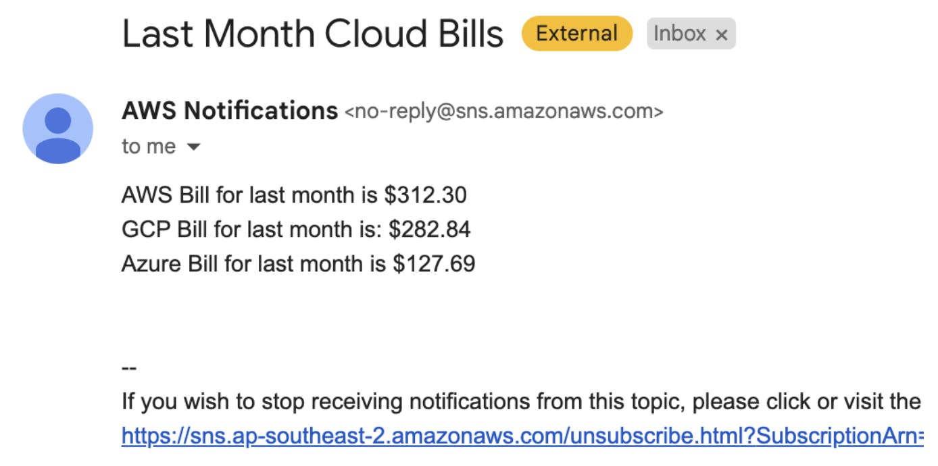
Task: Click the sender name AWS Notifications
Action: coord(230,110)
